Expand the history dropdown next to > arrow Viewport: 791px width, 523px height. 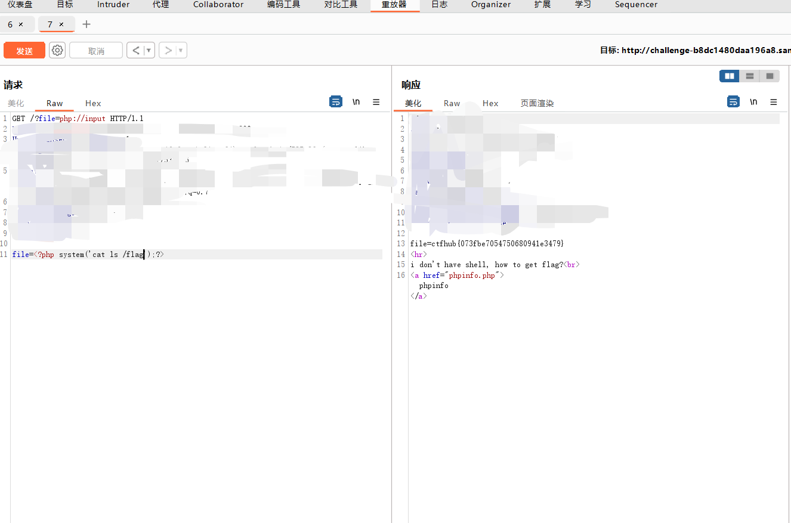(181, 51)
